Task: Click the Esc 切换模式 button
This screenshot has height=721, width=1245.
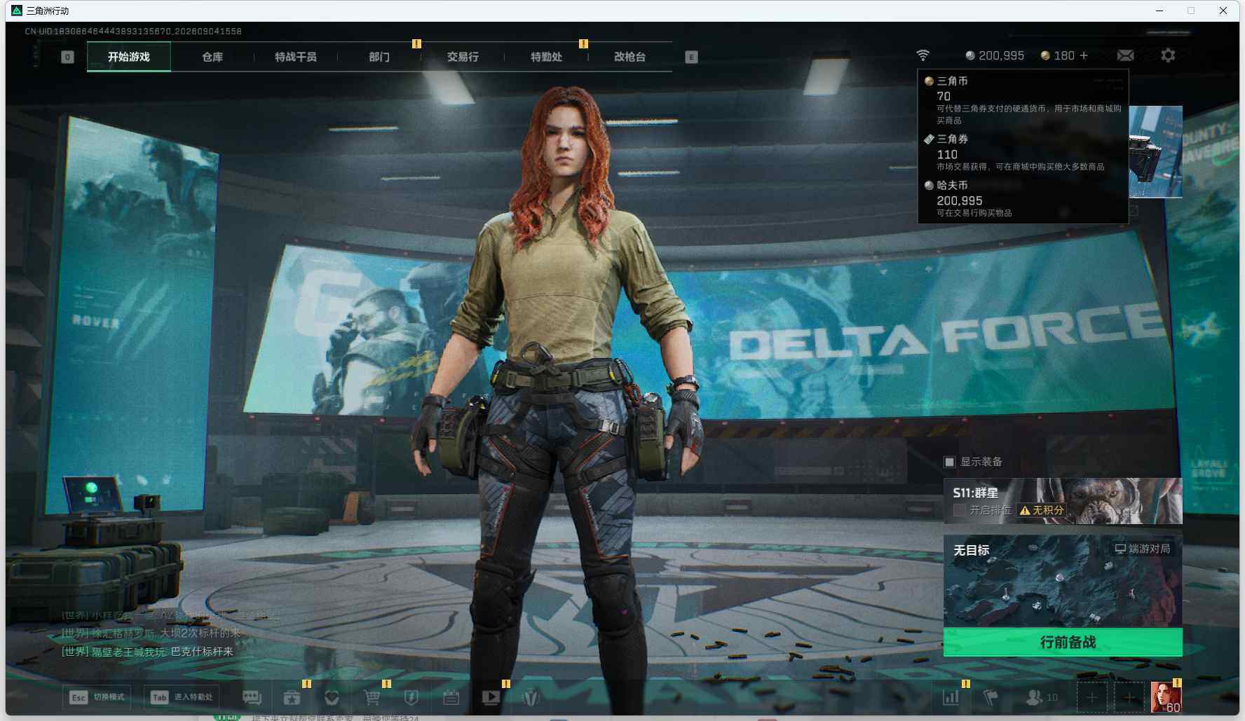Action: click(x=97, y=697)
